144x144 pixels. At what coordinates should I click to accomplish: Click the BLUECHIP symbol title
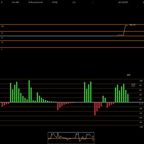click(123, 2)
